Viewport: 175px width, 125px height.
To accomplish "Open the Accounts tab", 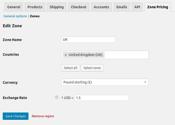I will click(x=101, y=7).
